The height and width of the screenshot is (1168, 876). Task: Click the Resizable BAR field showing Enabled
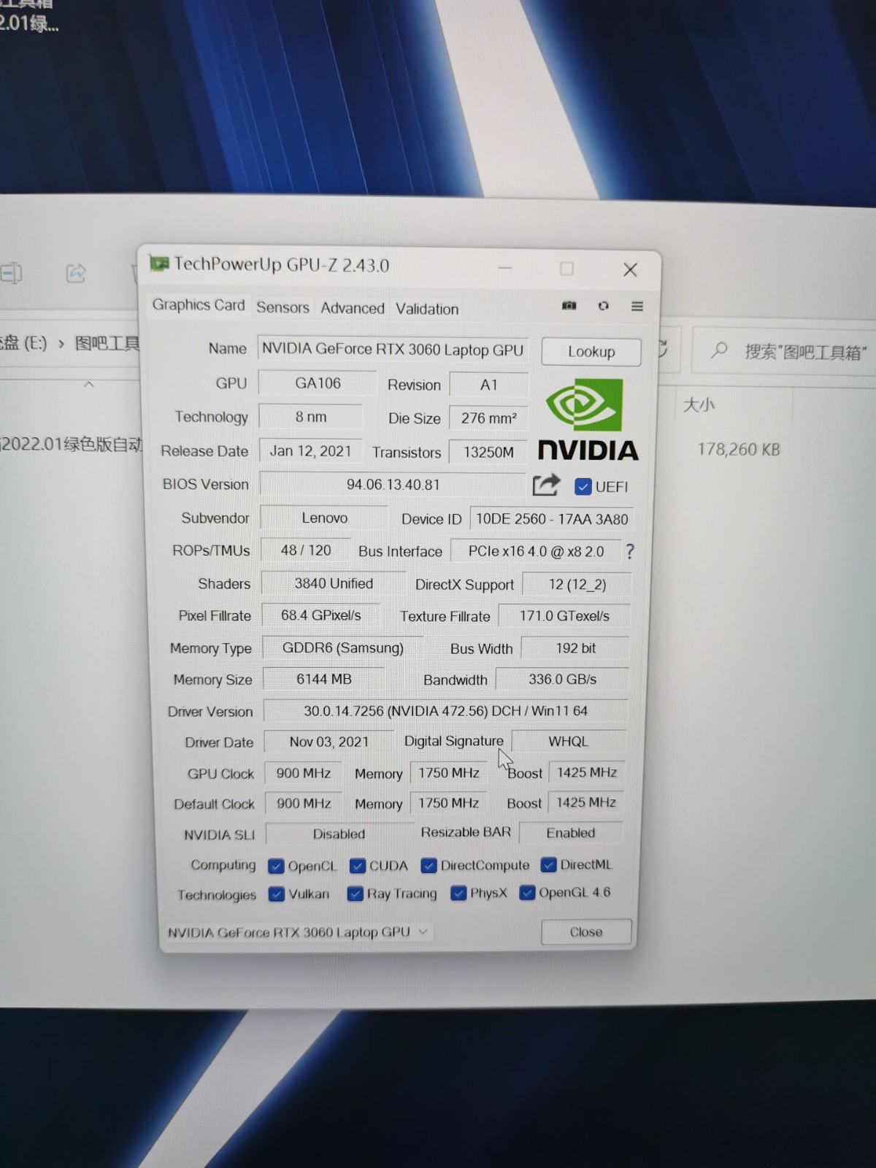pyautogui.click(x=571, y=833)
